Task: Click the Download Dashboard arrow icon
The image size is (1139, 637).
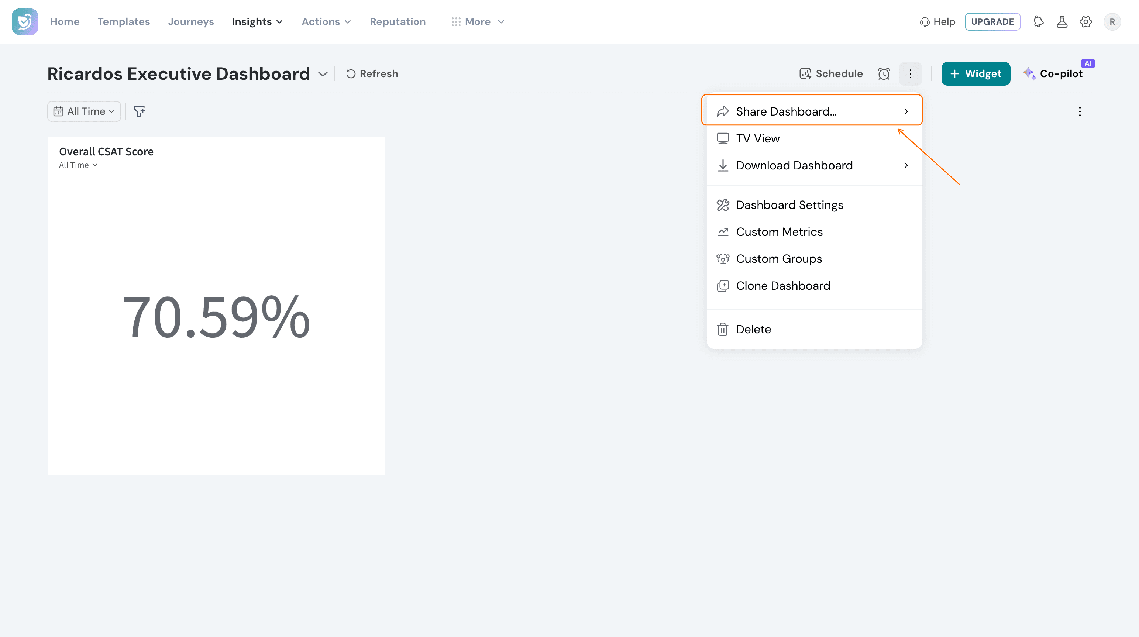Action: click(x=723, y=165)
